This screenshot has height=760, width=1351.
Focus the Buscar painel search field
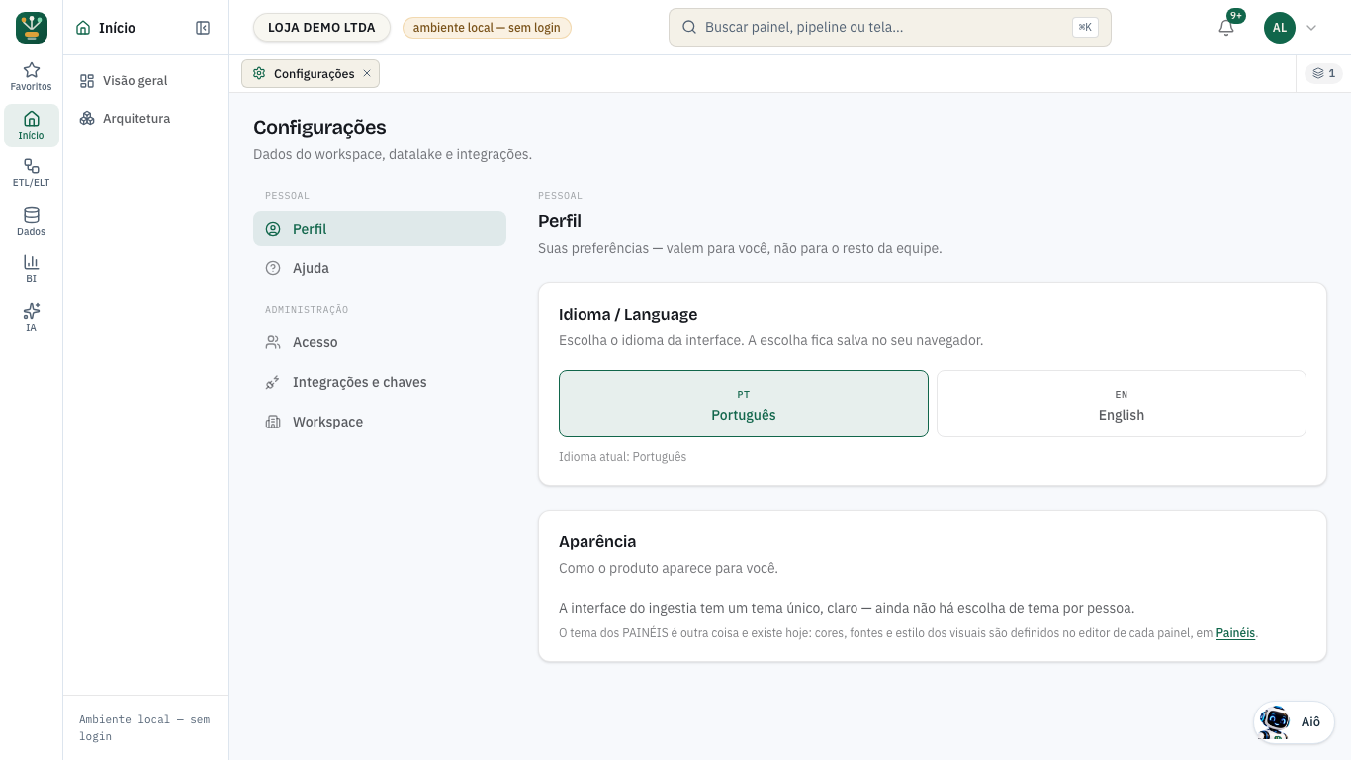pos(889,28)
